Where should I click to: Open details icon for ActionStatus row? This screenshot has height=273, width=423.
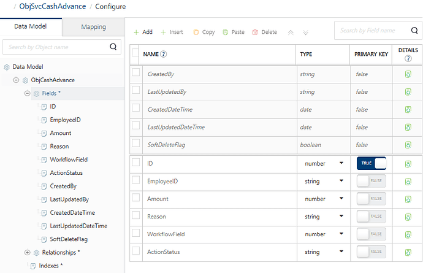408,252
